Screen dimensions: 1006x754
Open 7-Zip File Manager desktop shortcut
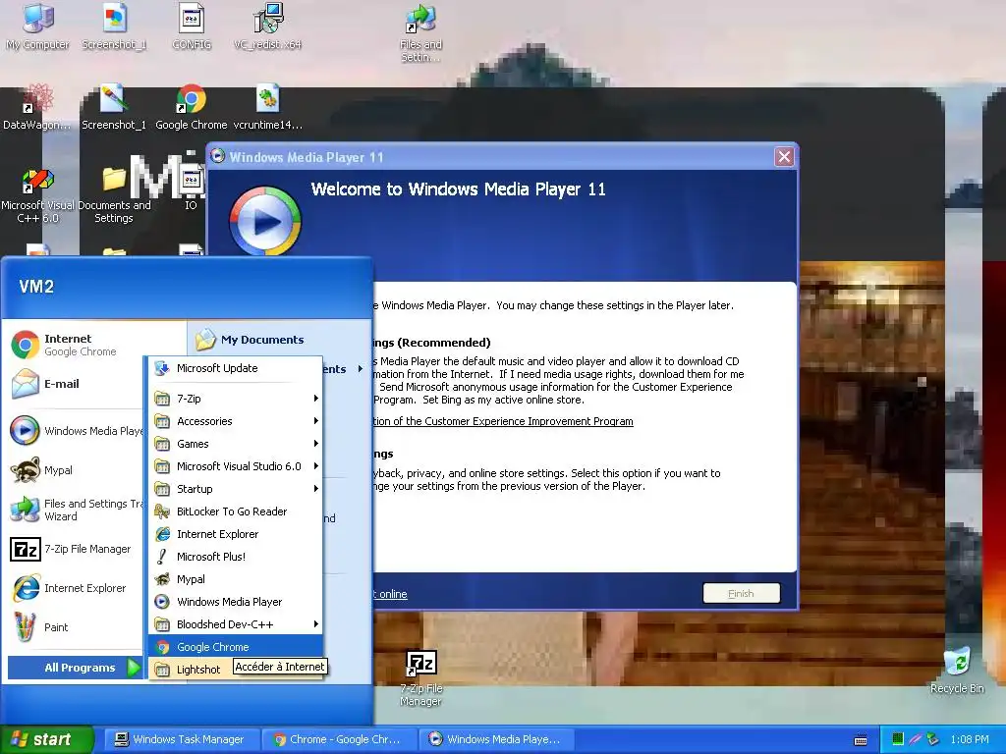(x=420, y=678)
